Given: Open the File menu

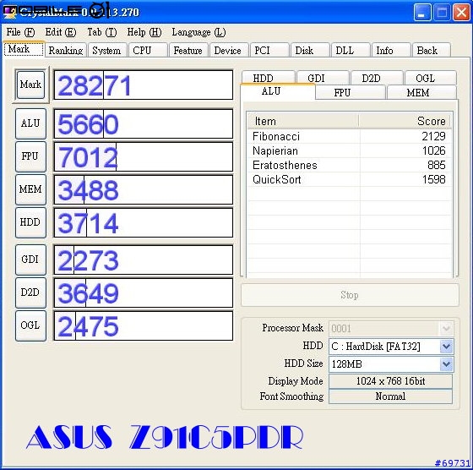Looking at the screenshot, I should click(20, 32).
